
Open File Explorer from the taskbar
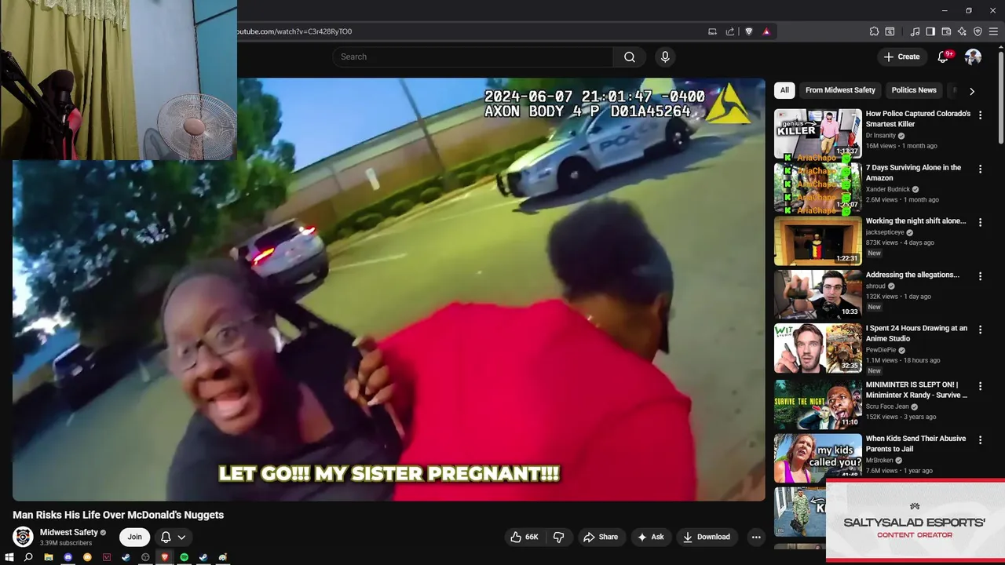pos(48,557)
